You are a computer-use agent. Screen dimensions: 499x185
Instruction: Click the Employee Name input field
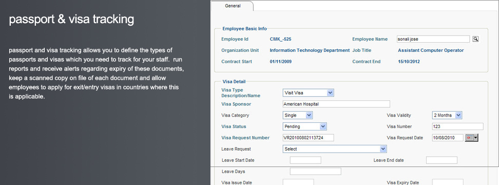tap(433, 39)
